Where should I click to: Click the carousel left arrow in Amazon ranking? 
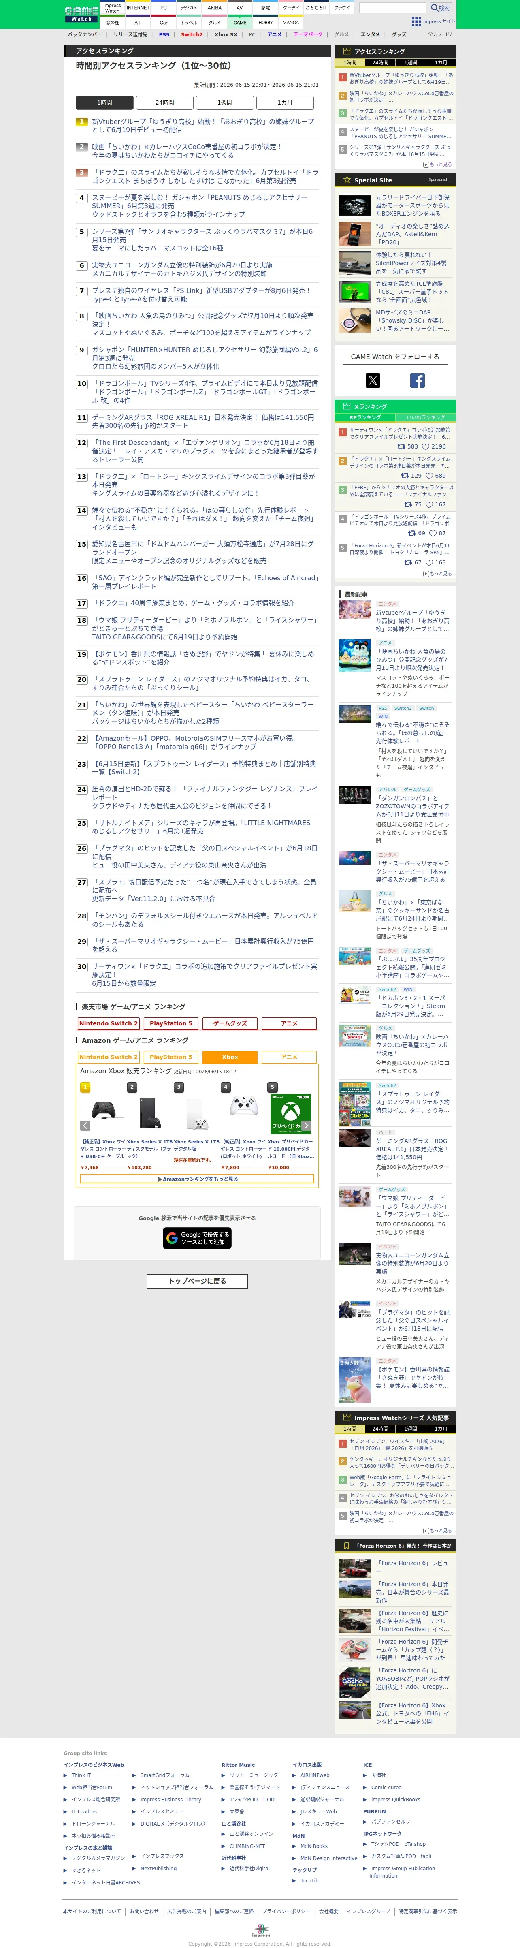coord(85,1125)
